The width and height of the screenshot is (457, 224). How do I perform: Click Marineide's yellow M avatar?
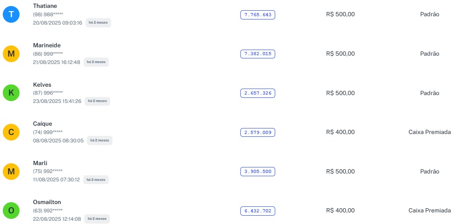[11, 54]
